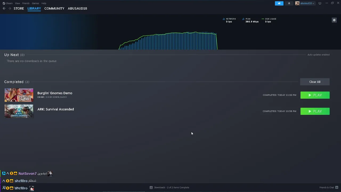This screenshot has height=192, width=341.
Task: Open the Friends menu
Action: [26, 3]
